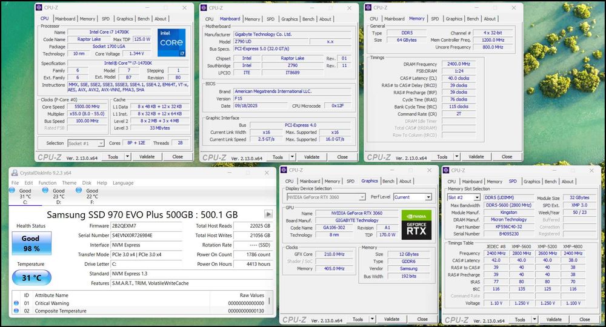Image resolution: width=606 pixels, height=327 pixels.
Task: Click the CrystalDiskInfo title bar icon
Action: pyautogui.click(x=15, y=173)
